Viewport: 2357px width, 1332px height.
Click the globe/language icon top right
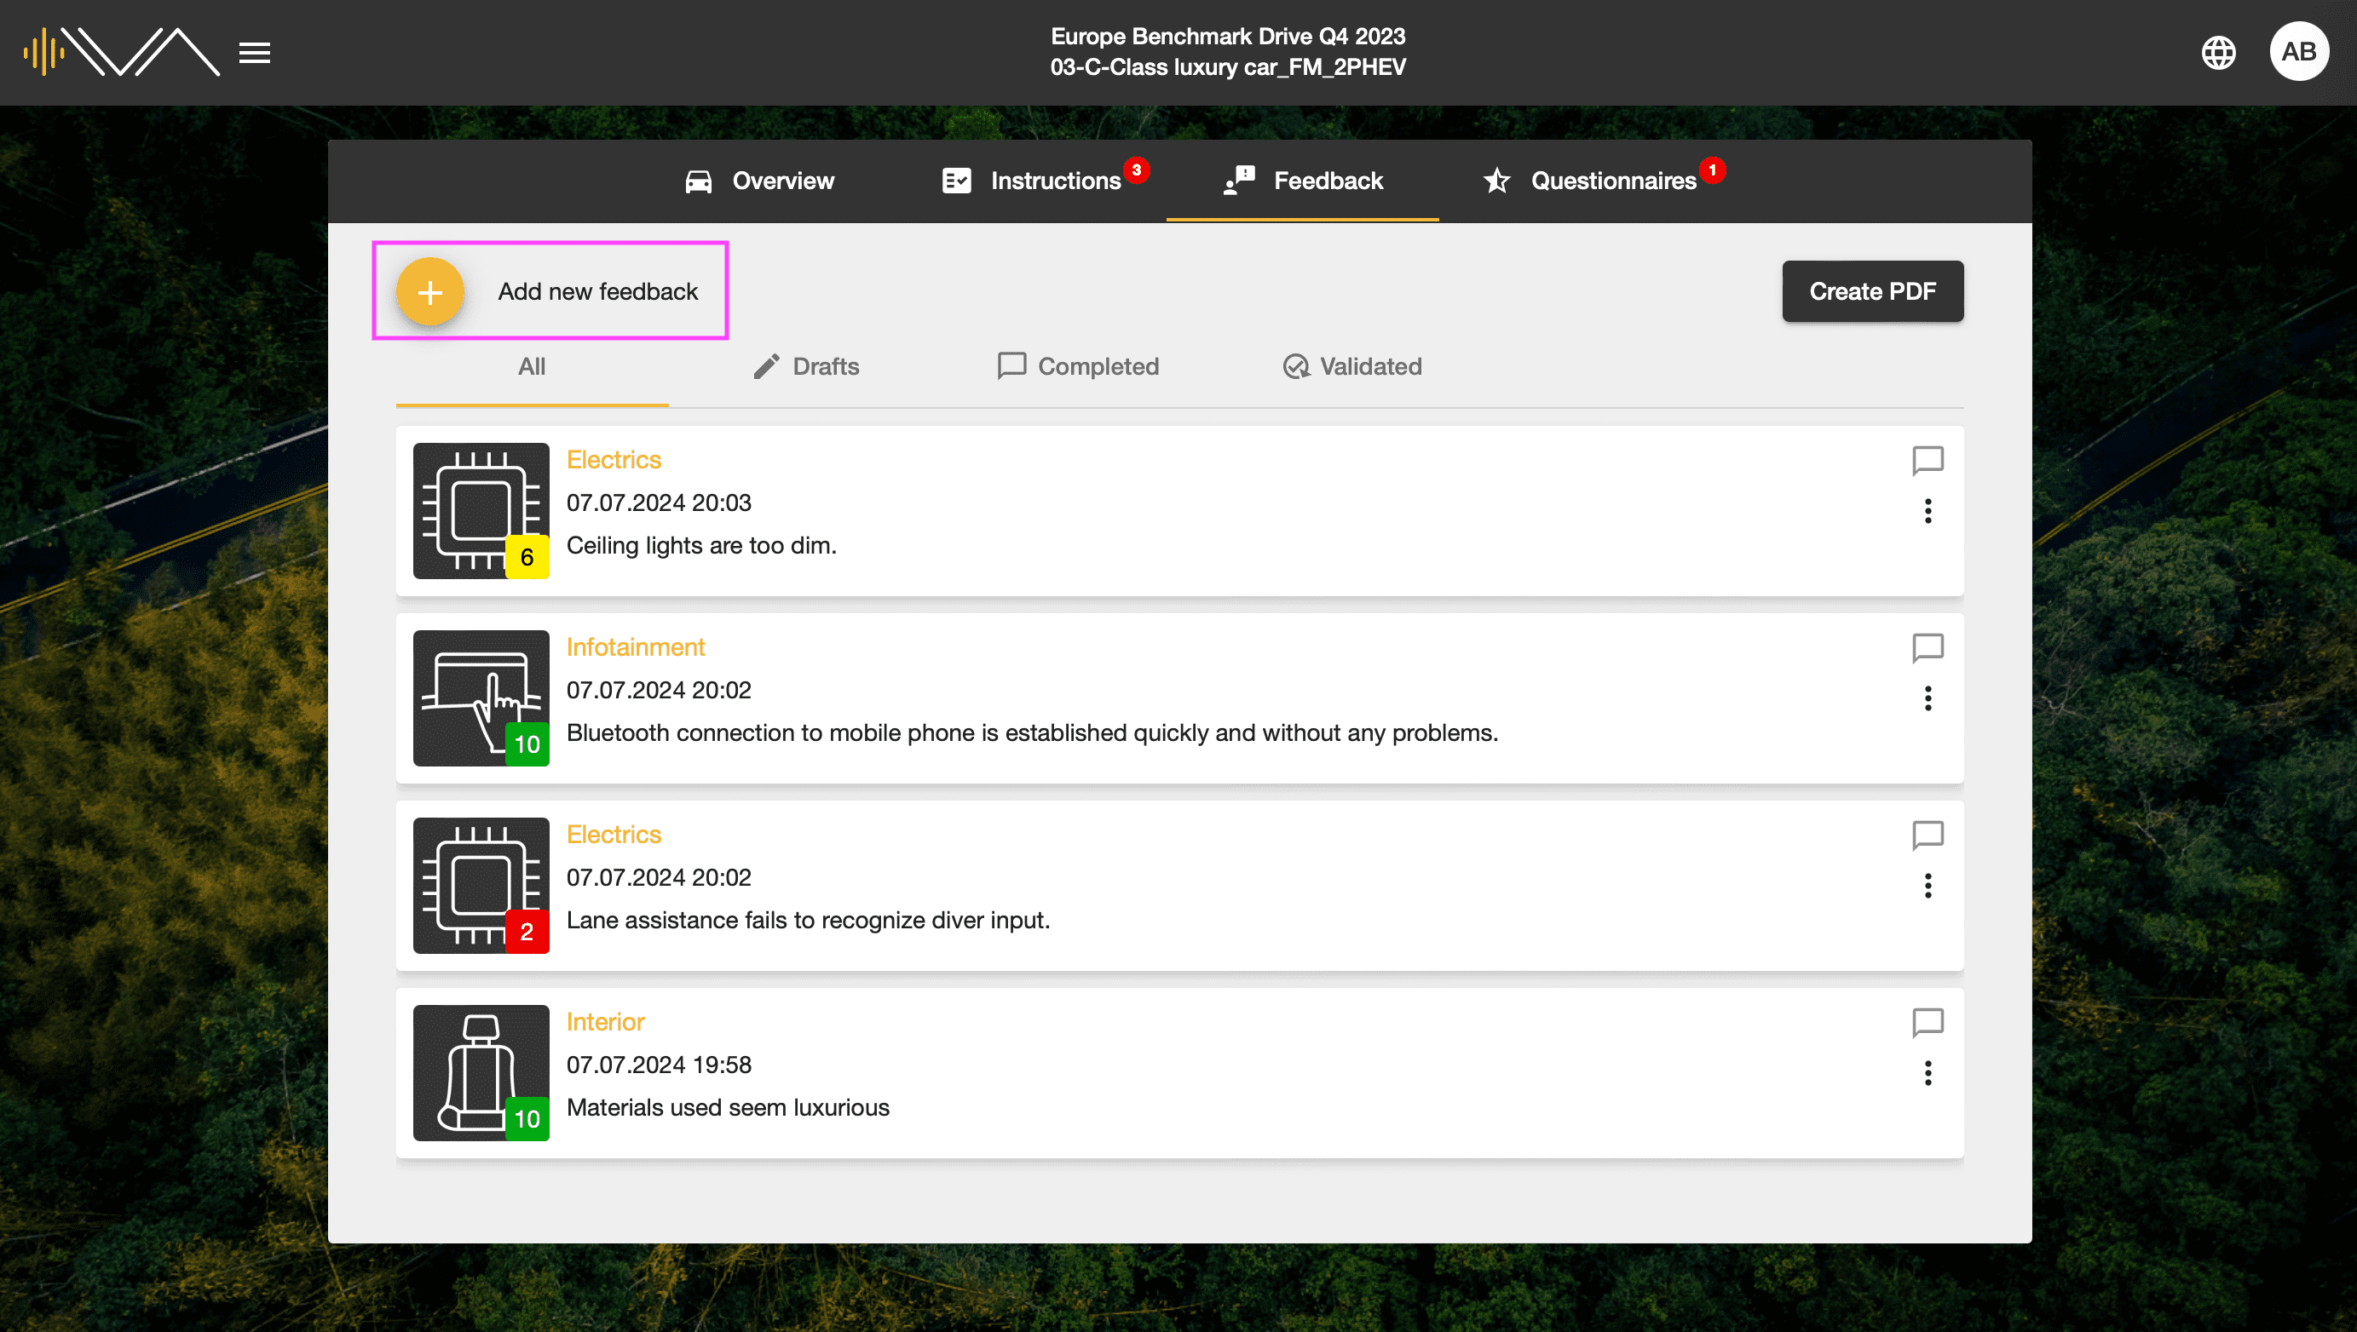point(2220,52)
